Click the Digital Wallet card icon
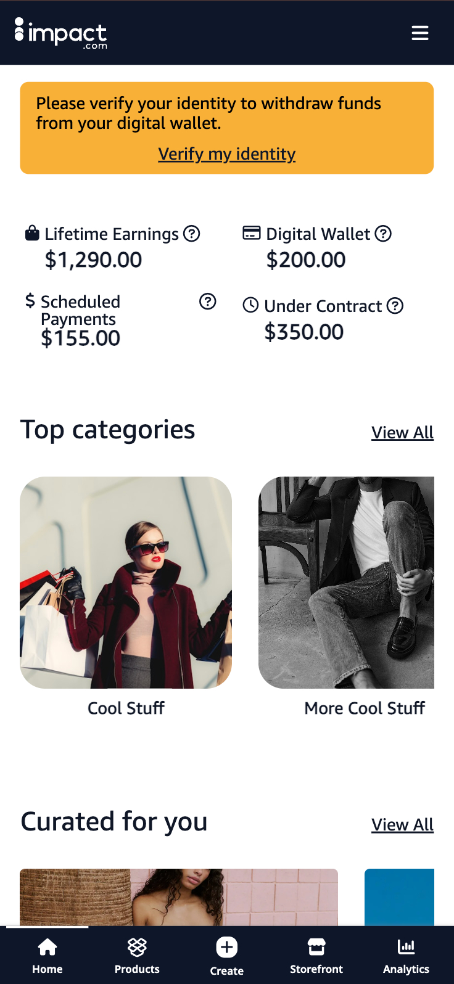The image size is (454, 984). coord(251,233)
